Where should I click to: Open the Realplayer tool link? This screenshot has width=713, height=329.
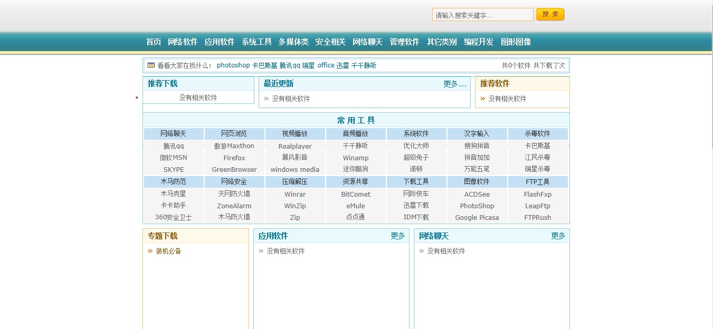pos(295,146)
